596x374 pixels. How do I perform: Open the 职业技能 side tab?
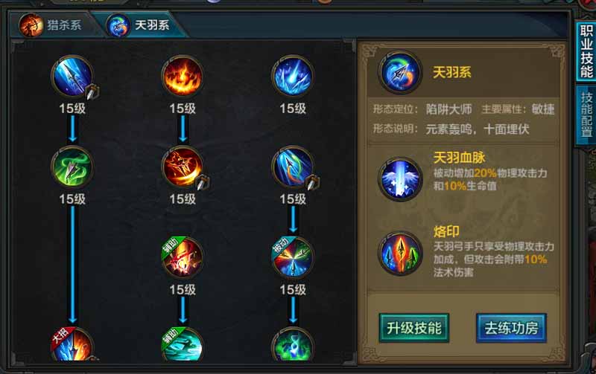(x=586, y=51)
